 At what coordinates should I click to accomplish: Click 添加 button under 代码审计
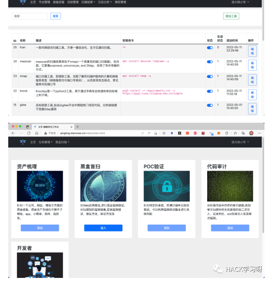pyautogui.click(x=230, y=228)
